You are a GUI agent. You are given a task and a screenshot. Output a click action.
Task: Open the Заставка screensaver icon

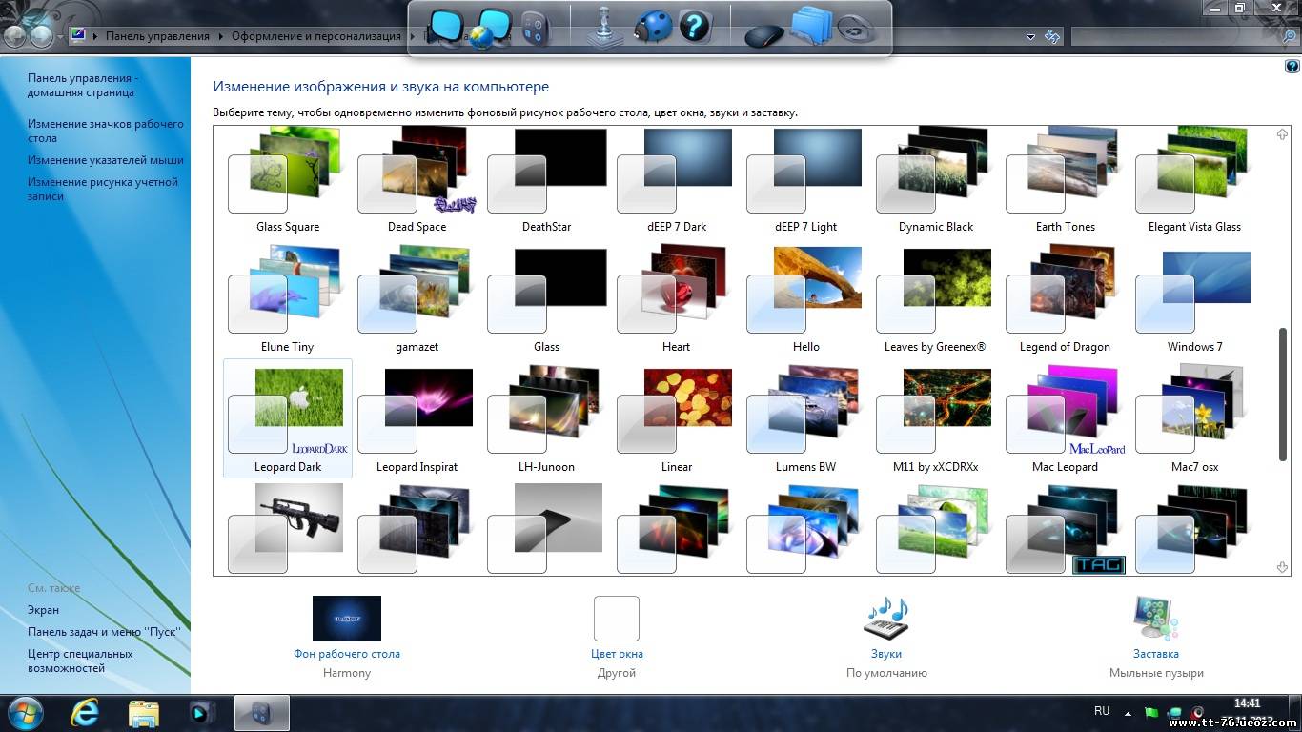pyautogui.click(x=1156, y=618)
